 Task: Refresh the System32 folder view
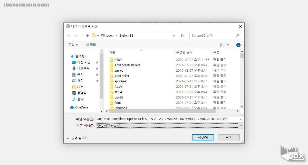coord(182,36)
